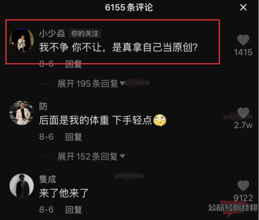
Task: Select the rolling-eyes emoji in comment
Action: [160, 120]
